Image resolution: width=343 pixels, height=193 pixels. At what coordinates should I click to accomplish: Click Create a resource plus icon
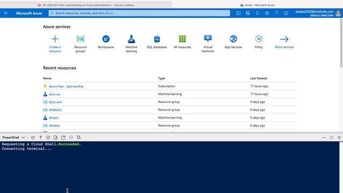pos(55,39)
